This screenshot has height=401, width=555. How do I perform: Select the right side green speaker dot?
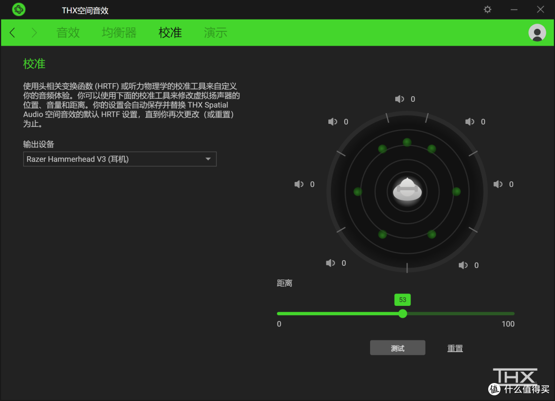(x=456, y=192)
